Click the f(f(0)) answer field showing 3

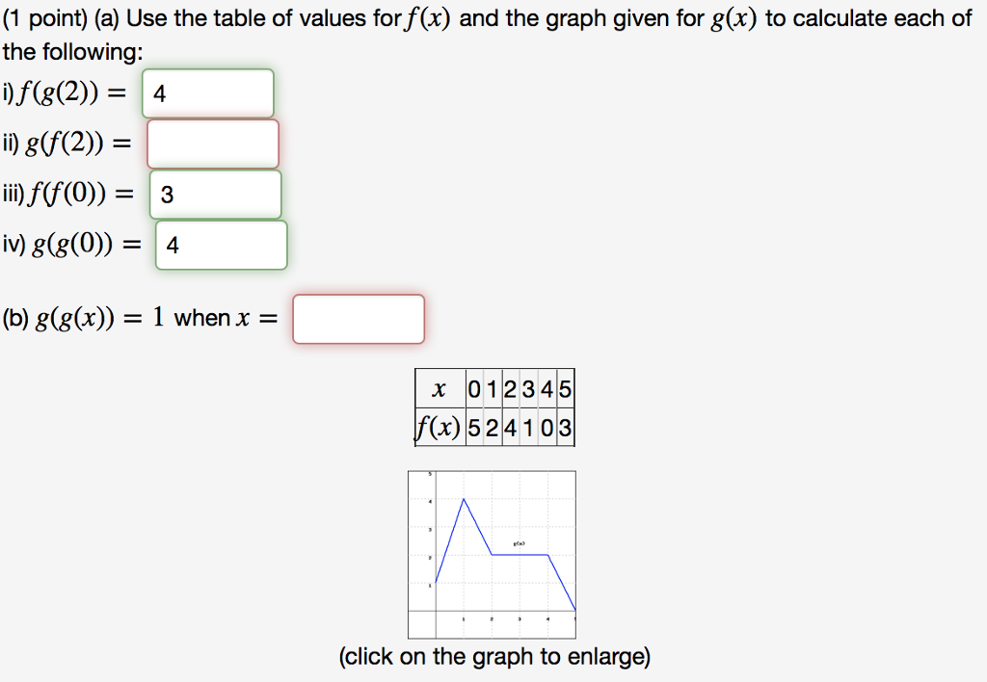[215, 194]
